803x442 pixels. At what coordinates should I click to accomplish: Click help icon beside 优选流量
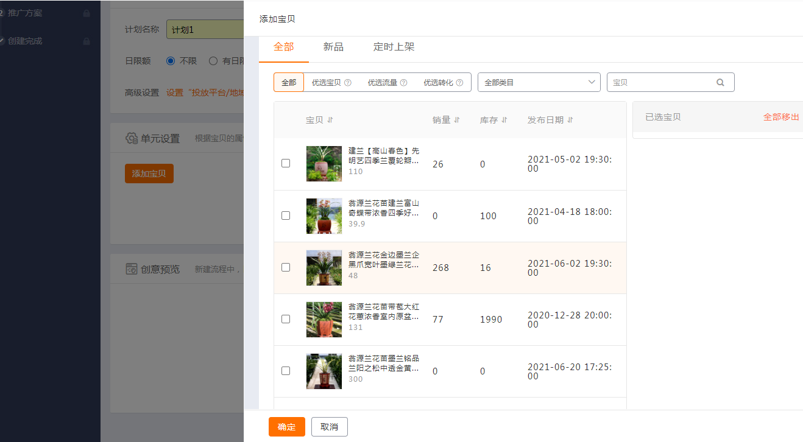pyautogui.click(x=403, y=83)
